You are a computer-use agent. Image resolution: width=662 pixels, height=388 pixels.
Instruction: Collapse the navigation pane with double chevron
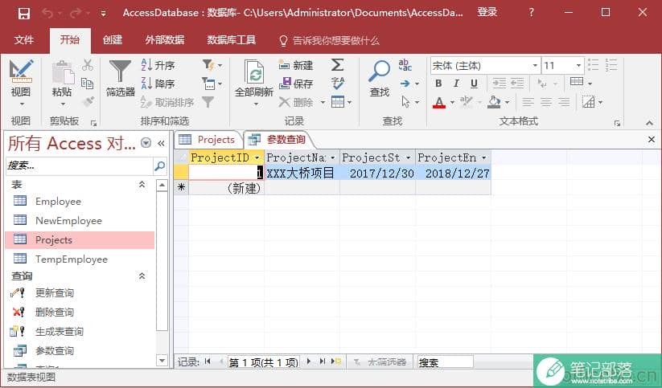pyautogui.click(x=161, y=143)
